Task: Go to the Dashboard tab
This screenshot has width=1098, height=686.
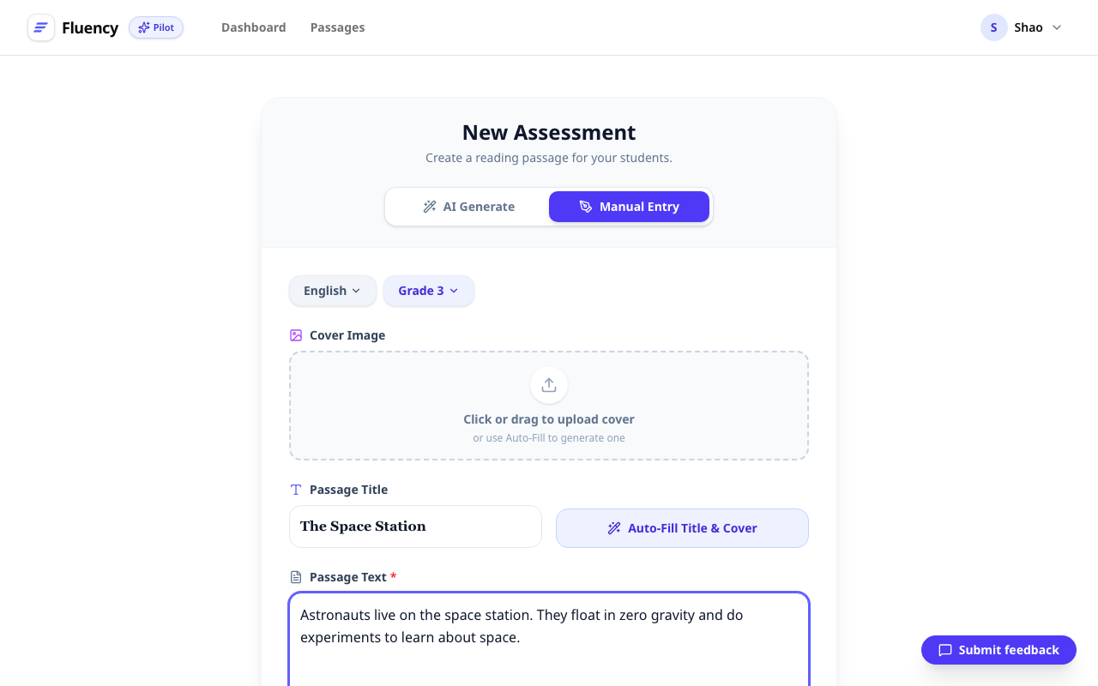Action: pos(254,27)
